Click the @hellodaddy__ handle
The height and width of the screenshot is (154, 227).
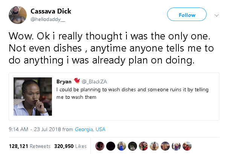click(x=48, y=19)
